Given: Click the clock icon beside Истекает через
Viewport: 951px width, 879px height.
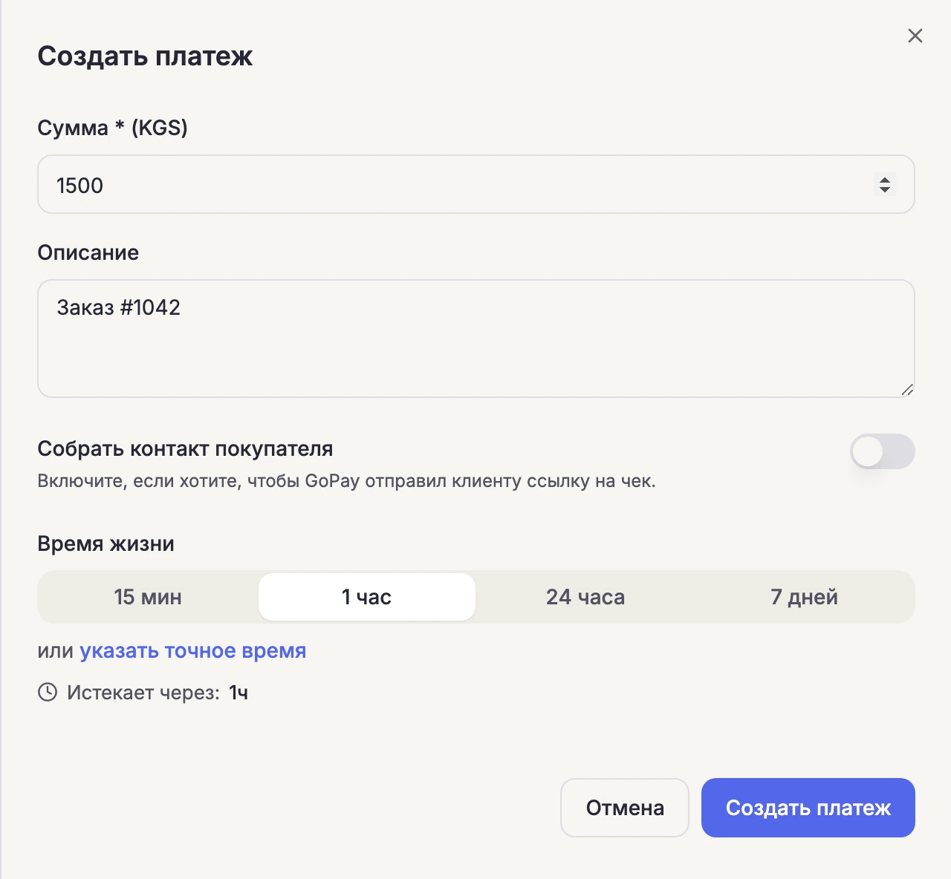Looking at the screenshot, I should click(48, 693).
